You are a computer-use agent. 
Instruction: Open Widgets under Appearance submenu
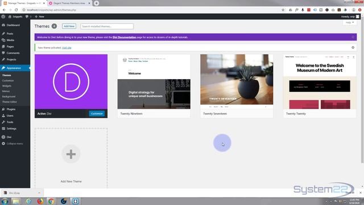(x=7, y=86)
